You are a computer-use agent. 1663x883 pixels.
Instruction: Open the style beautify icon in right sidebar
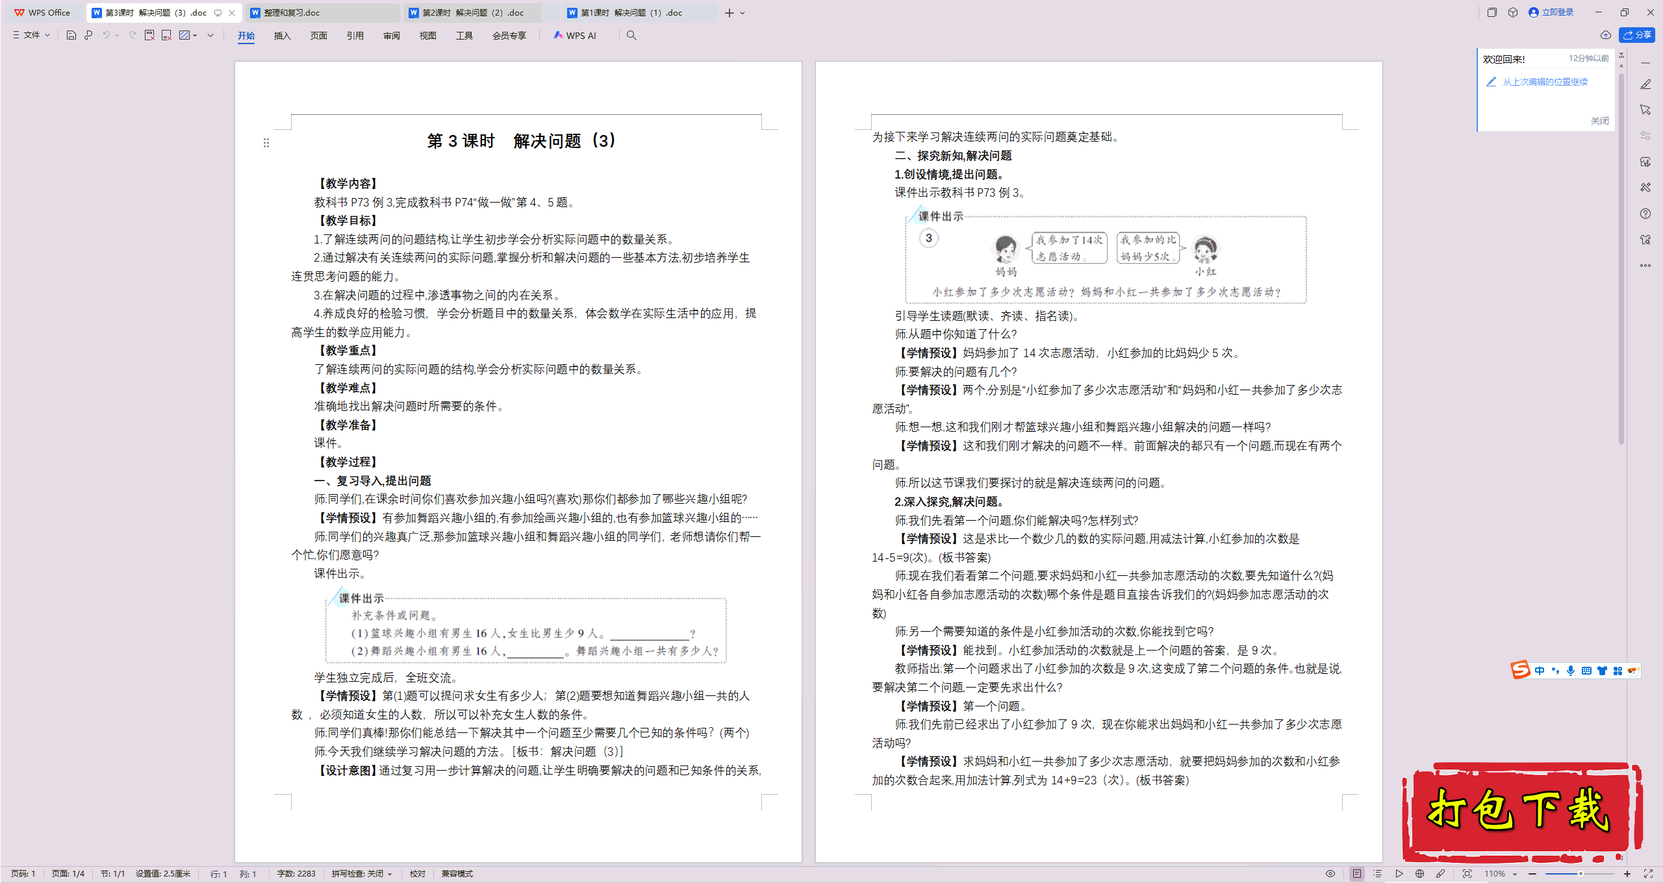click(1645, 162)
